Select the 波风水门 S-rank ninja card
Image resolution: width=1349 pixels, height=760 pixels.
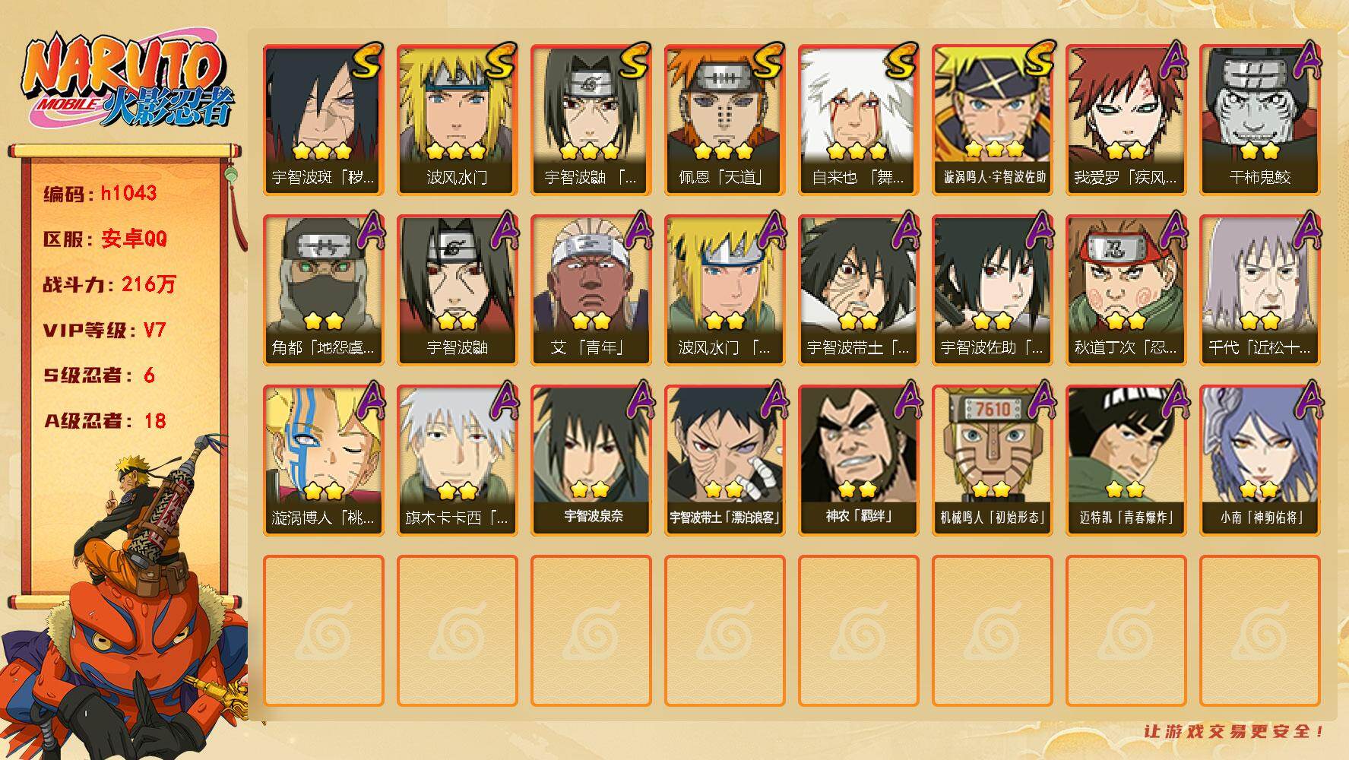(x=457, y=120)
